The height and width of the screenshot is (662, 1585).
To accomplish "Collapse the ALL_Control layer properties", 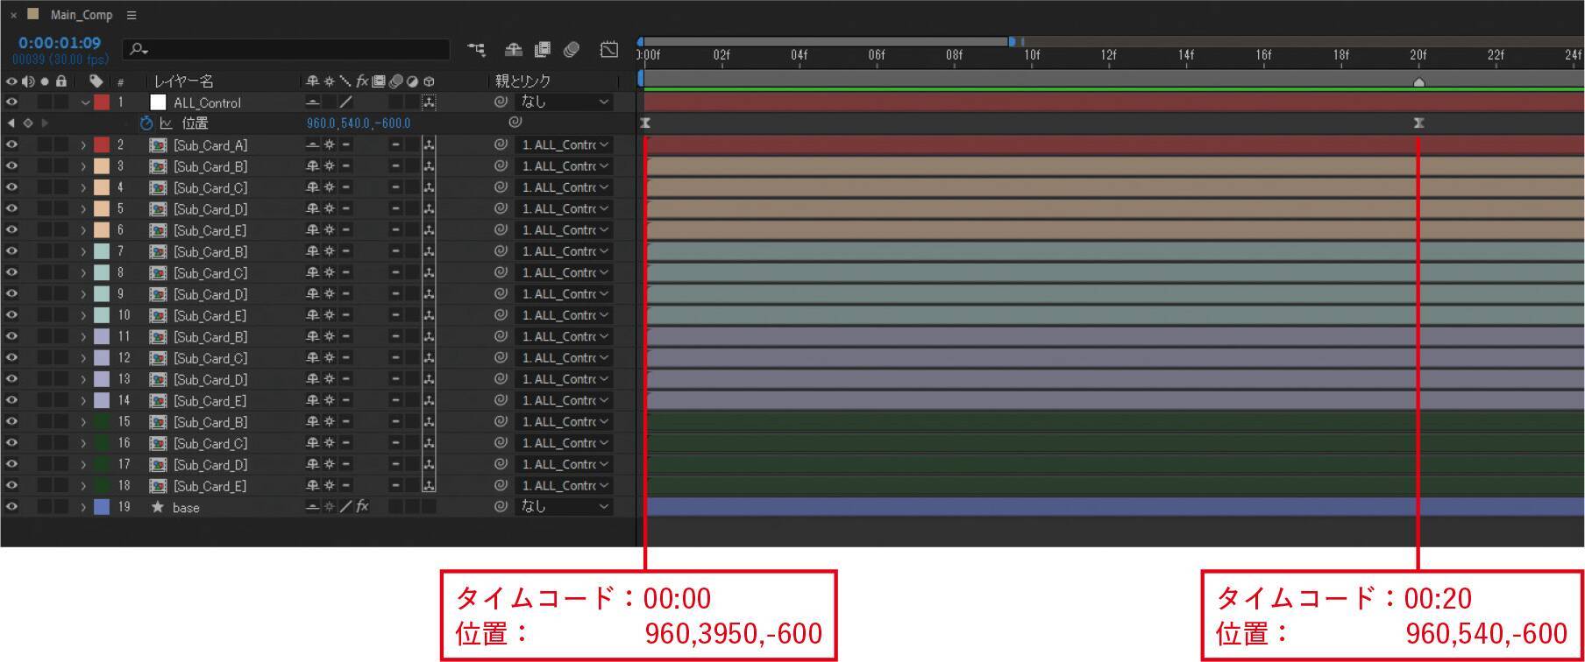I will pos(85,102).
